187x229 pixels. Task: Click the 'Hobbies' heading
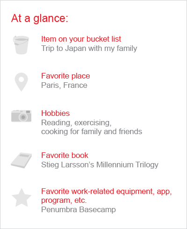click(x=56, y=113)
